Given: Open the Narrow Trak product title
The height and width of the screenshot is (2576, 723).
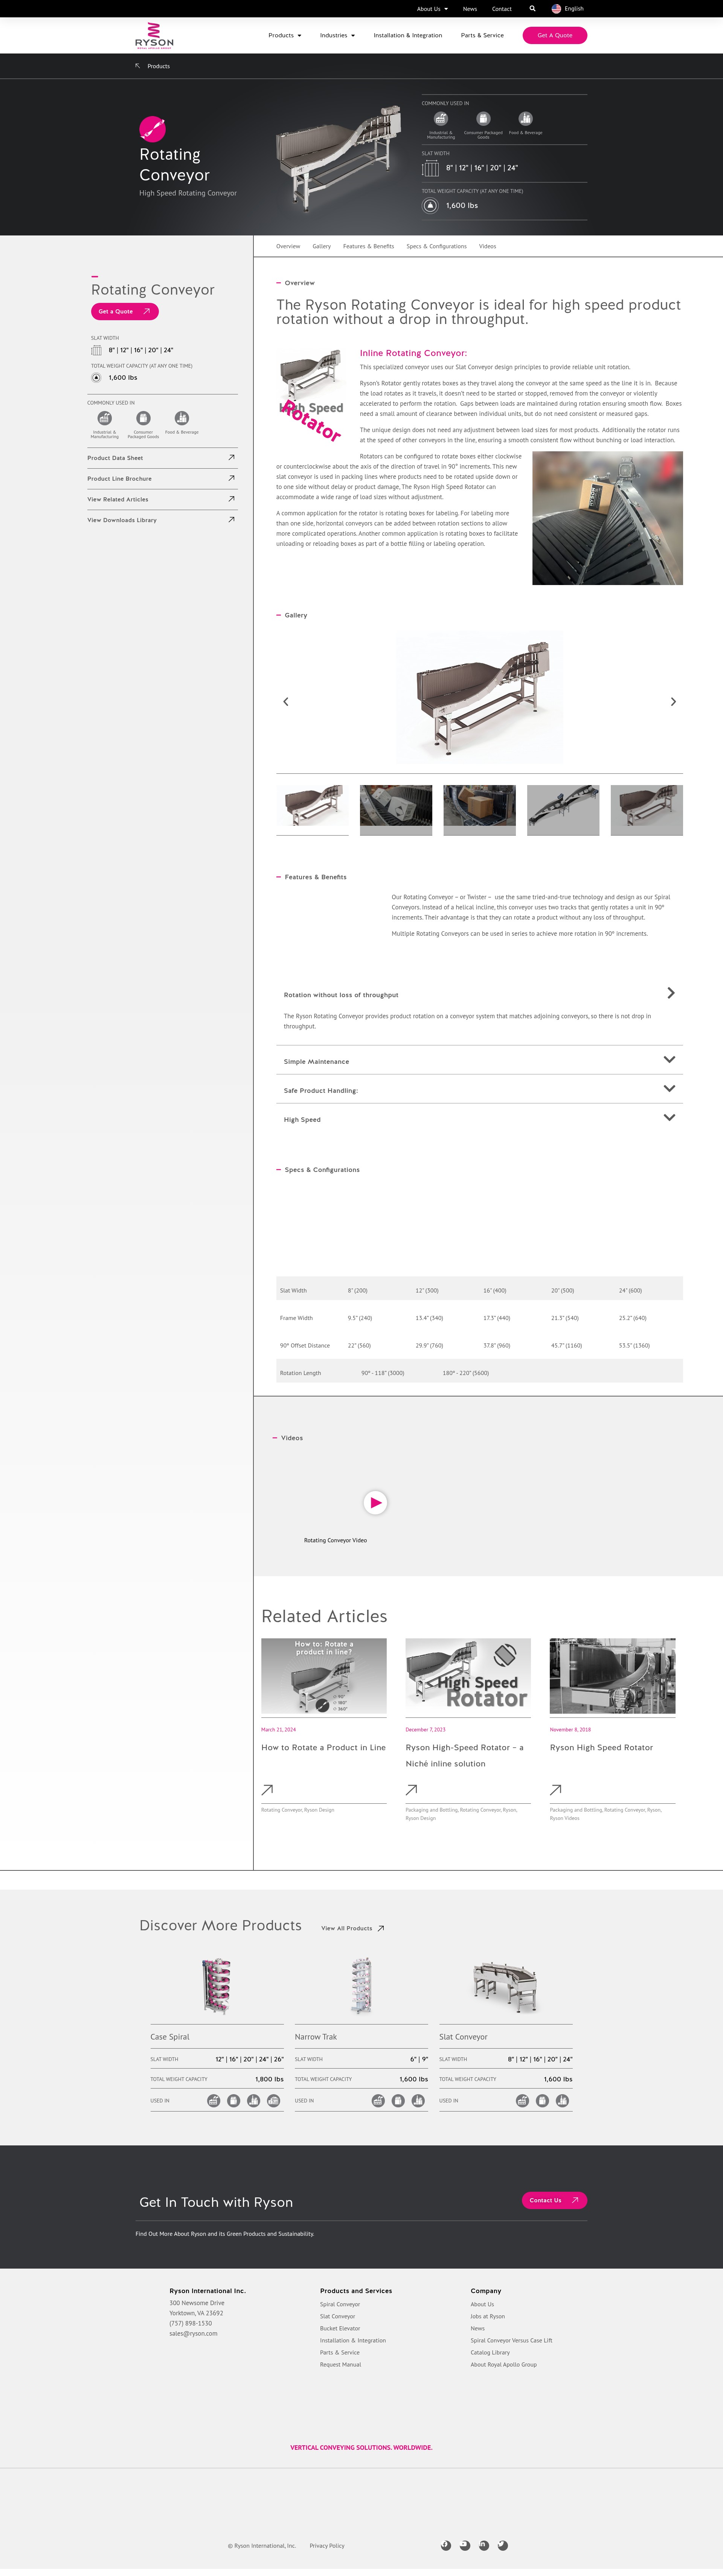Looking at the screenshot, I should pos(316,2037).
